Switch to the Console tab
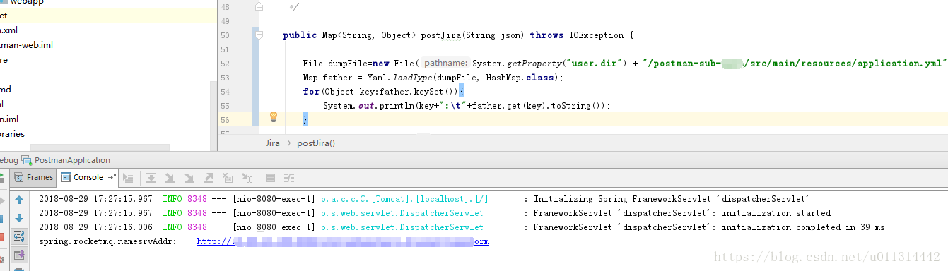948x271 pixels. (88, 177)
